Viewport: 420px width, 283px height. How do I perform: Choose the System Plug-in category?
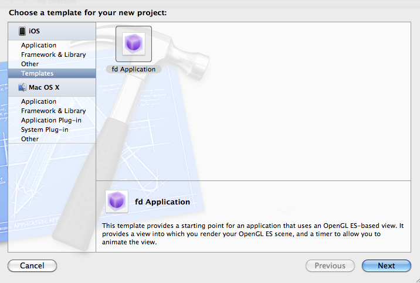[x=45, y=129]
